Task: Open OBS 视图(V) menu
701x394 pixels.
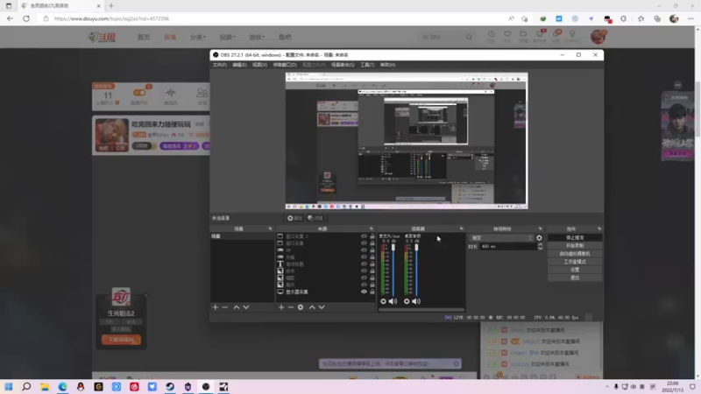Action: click(x=259, y=65)
